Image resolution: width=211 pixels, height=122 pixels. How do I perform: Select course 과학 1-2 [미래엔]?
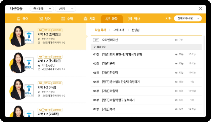click(46, 110)
